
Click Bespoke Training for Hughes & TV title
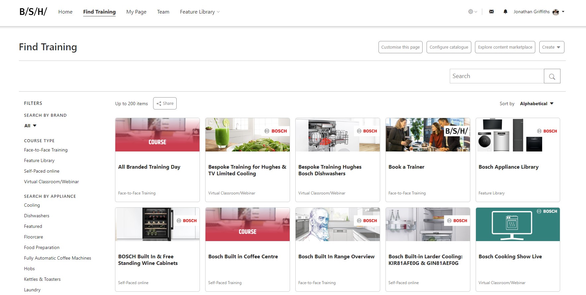(x=247, y=170)
